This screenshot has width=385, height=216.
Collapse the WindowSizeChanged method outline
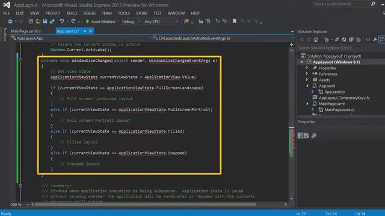[x=20, y=61]
